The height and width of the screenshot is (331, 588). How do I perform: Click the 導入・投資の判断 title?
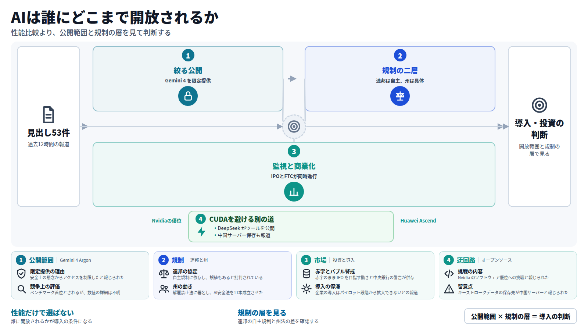539,129
